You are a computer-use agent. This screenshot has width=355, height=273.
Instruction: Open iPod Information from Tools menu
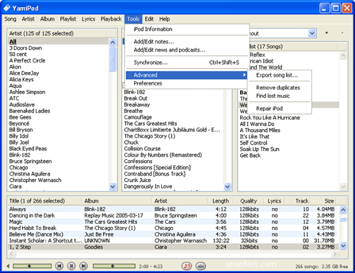[152, 29]
